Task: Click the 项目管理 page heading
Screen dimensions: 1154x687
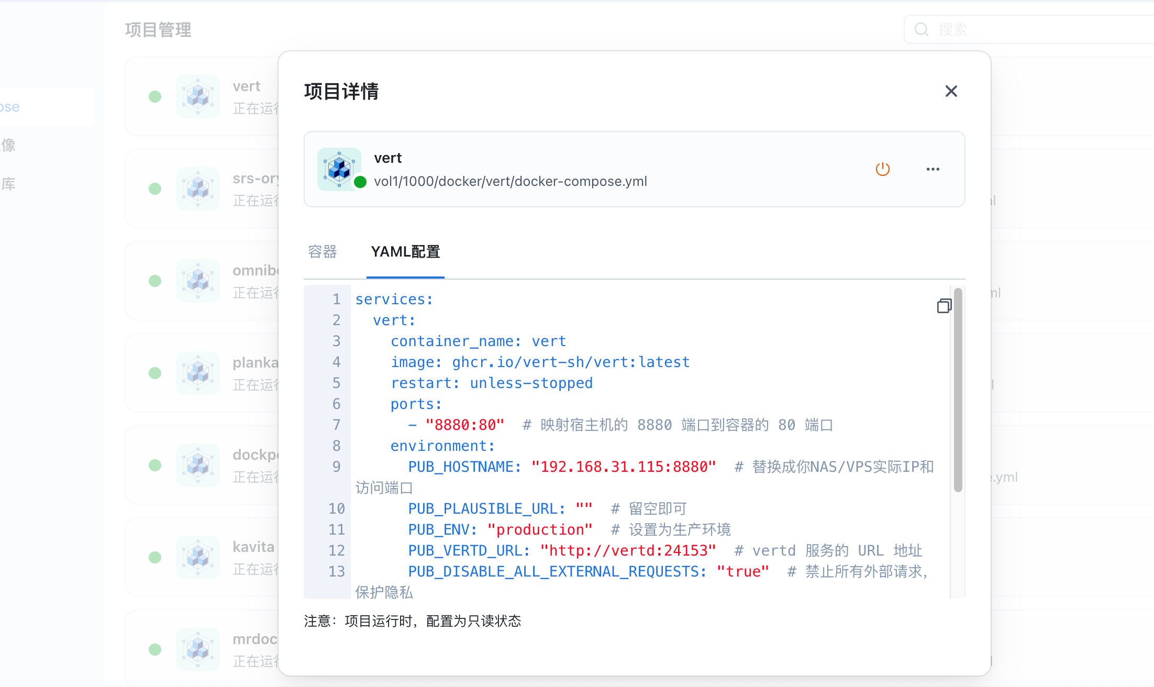Action: point(158,30)
